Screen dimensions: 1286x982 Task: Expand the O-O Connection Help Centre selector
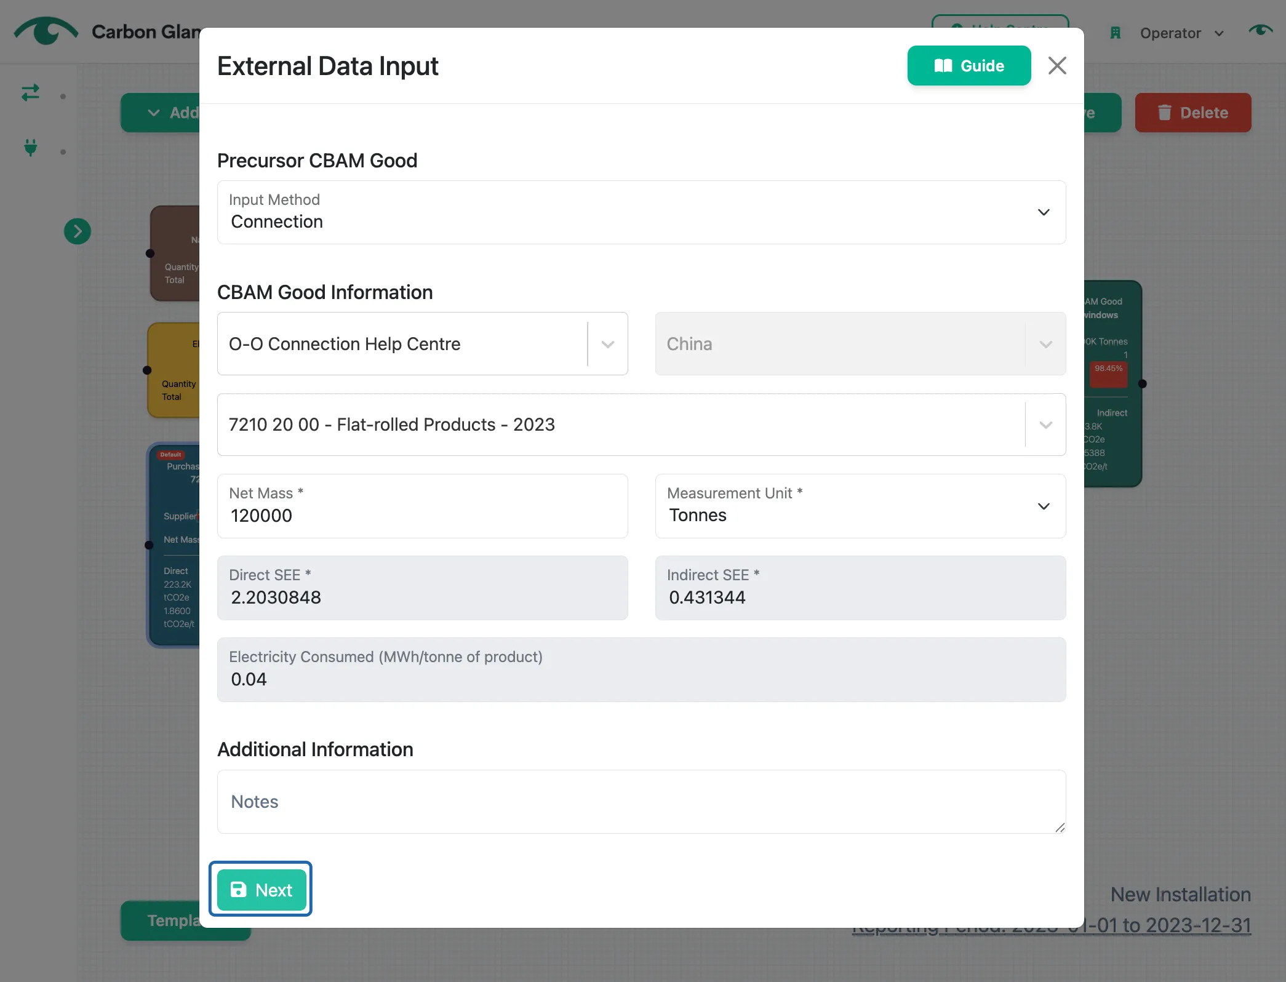point(422,344)
